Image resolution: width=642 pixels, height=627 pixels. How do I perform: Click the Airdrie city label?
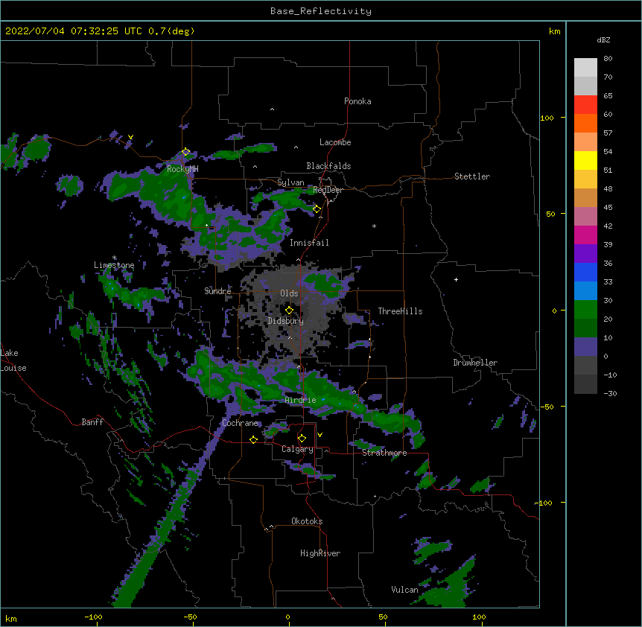pyautogui.click(x=300, y=400)
